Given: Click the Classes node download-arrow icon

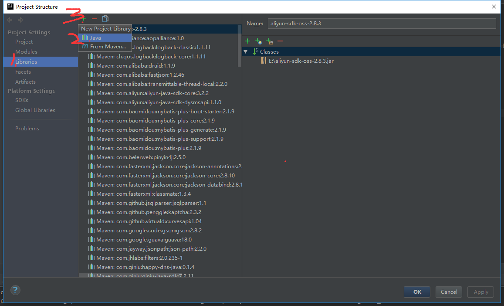Looking at the screenshot, I should 255,51.
